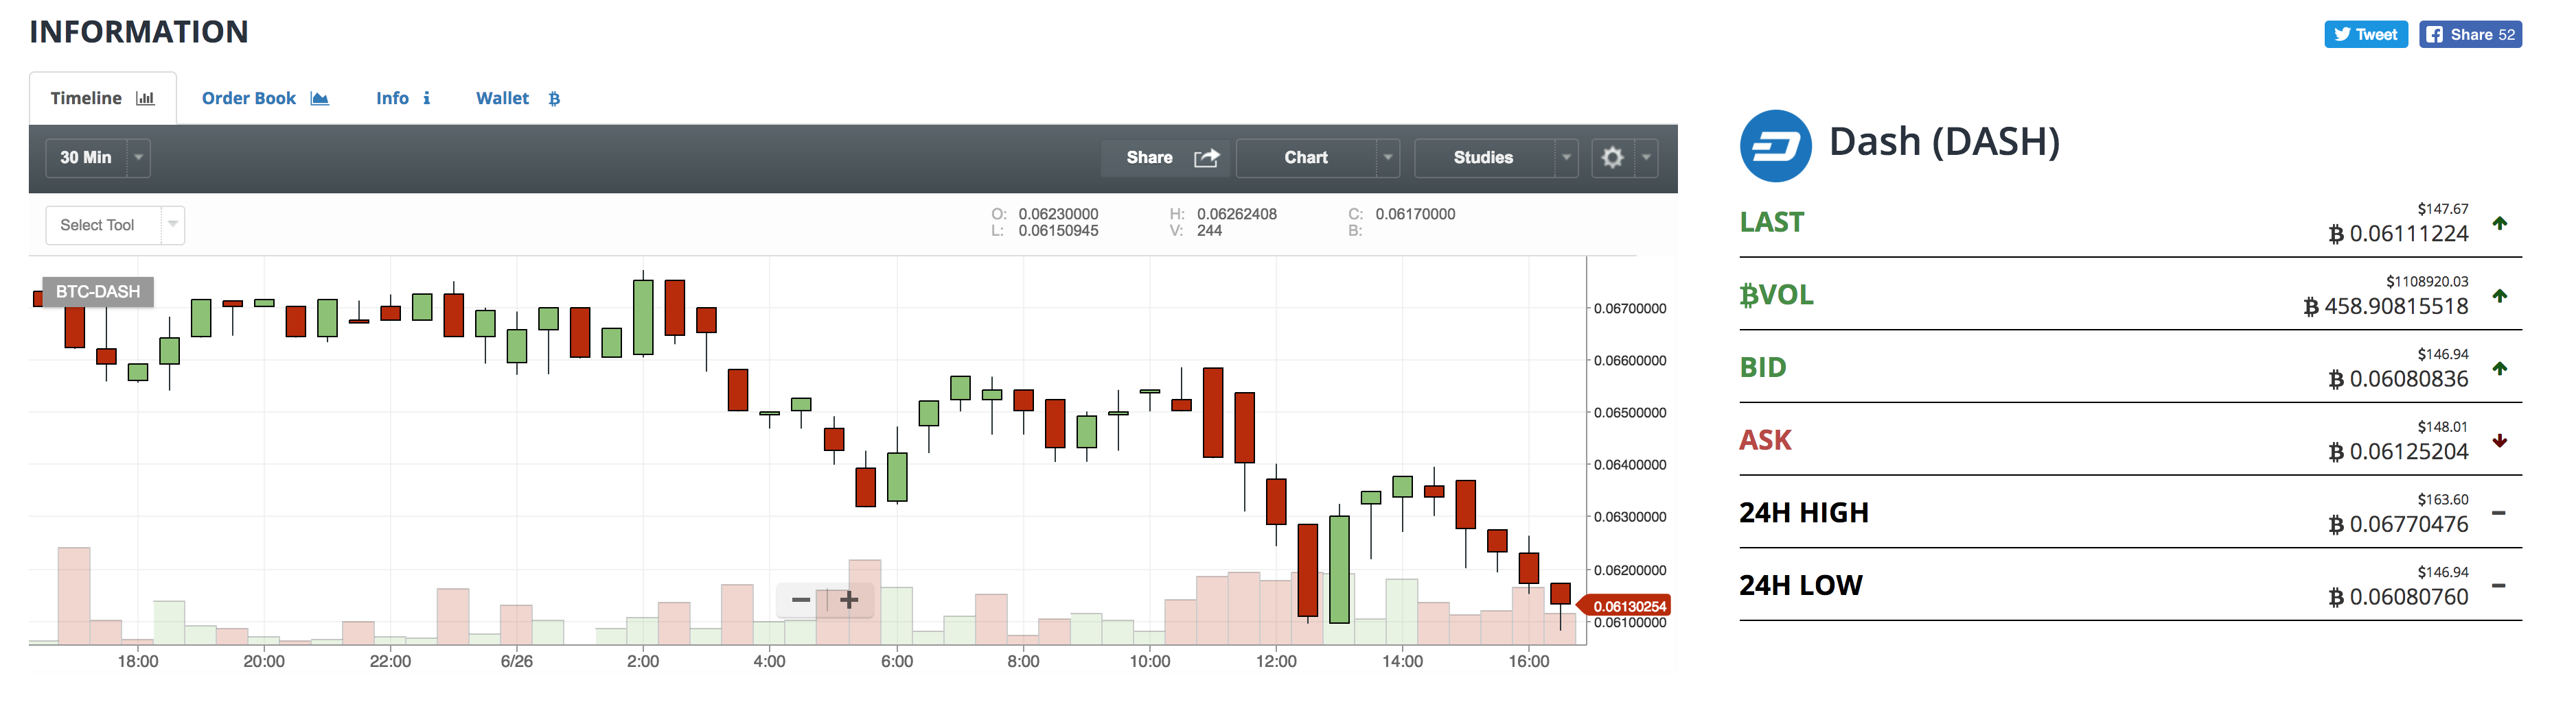This screenshot has width=2576, height=717.
Task: Click the 18:00 time axis label
Action: click(x=138, y=661)
